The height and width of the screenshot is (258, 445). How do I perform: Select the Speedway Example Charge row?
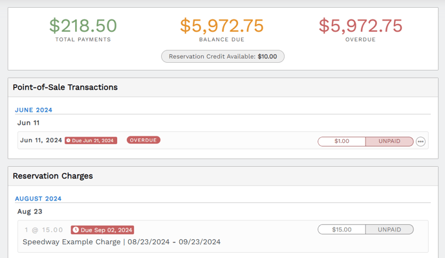[223, 237]
